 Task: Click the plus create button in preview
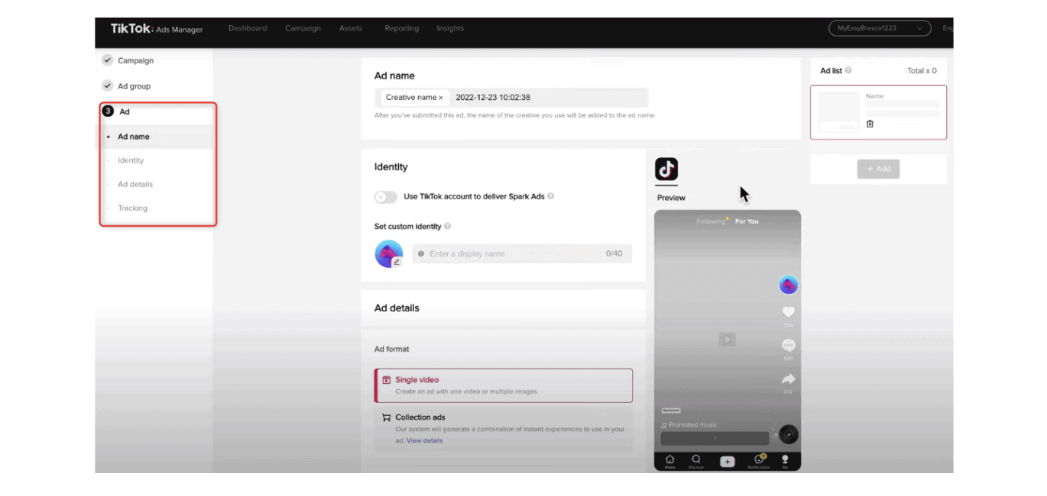pyautogui.click(x=728, y=462)
